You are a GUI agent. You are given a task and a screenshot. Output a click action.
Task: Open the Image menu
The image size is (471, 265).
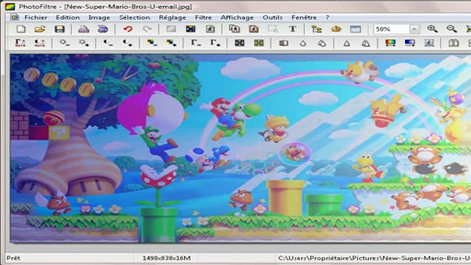pyautogui.click(x=99, y=17)
